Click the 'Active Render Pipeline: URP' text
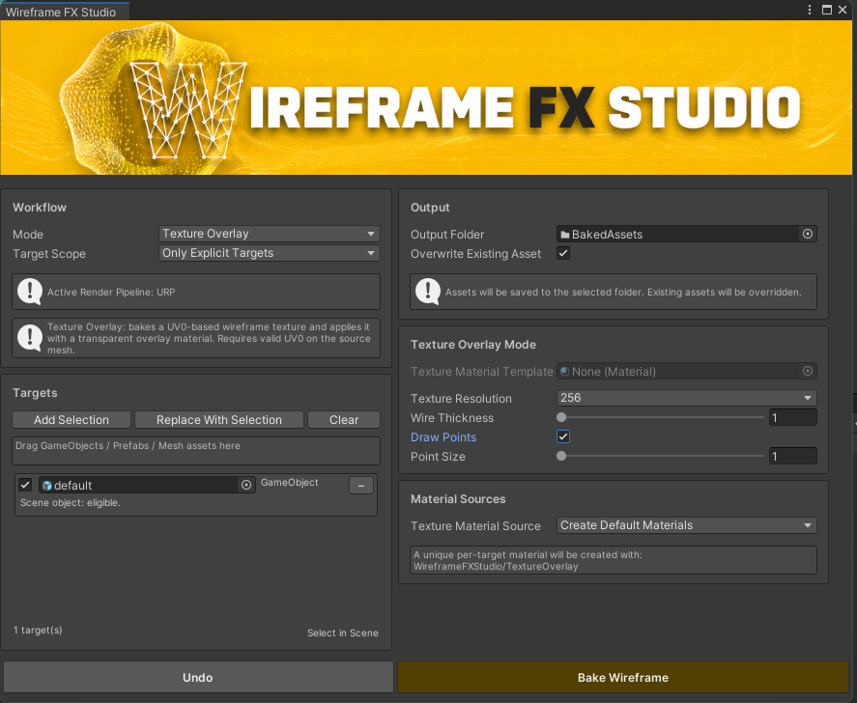This screenshot has height=703, width=857. tap(111, 293)
